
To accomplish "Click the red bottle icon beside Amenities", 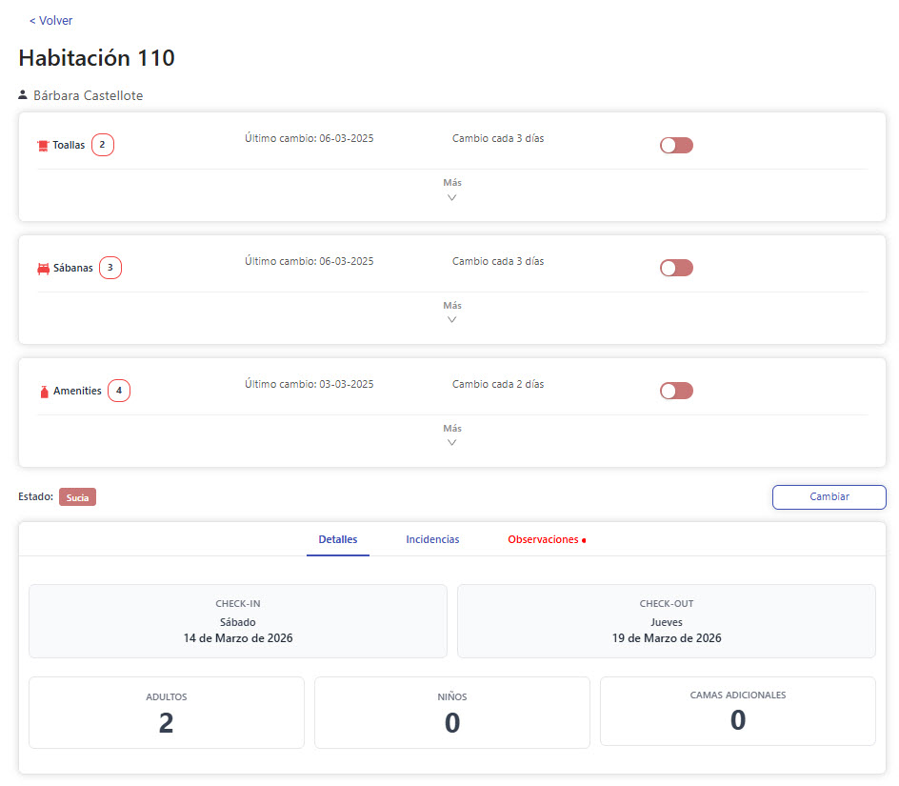I will [x=43, y=392].
